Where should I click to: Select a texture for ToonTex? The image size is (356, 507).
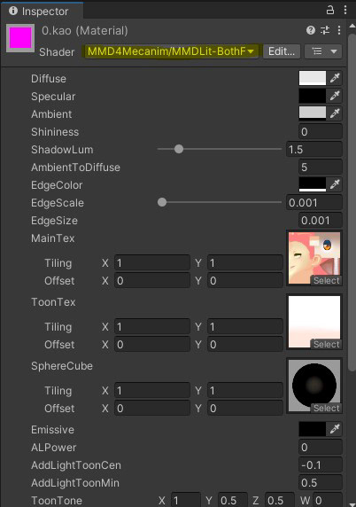[326, 344]
